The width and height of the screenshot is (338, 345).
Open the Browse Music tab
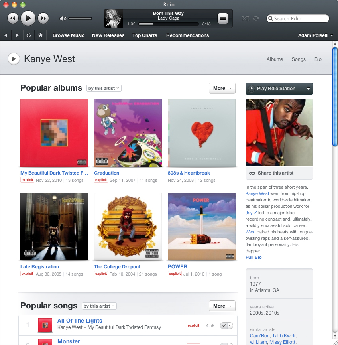click(69, 35)
